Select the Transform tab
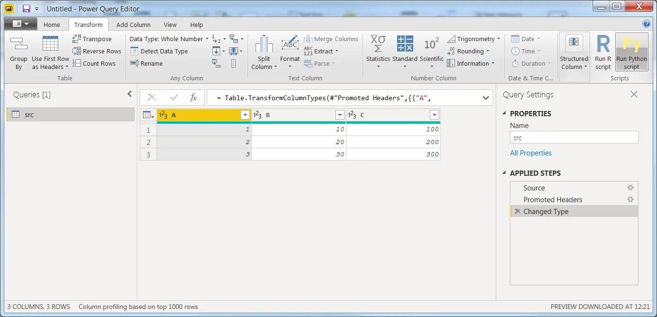The height and width of the screenshot is (317, 657). click(x=89, y=25)
